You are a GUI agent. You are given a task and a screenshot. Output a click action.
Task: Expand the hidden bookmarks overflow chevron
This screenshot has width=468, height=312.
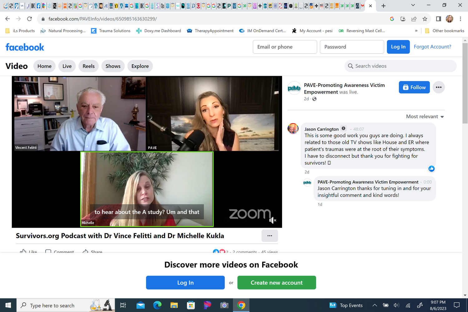(x=416, y=31)
